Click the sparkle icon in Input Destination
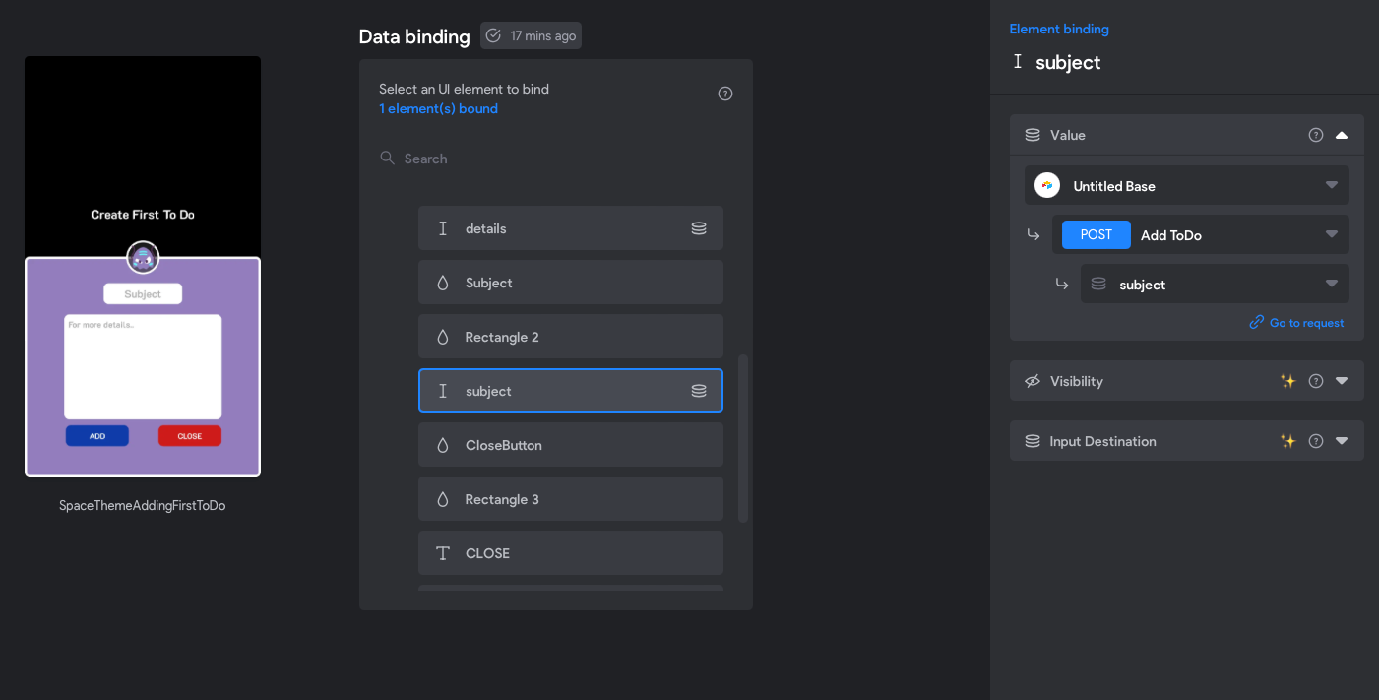The width and height of the screenshot is (1379, 700). 1287,441
